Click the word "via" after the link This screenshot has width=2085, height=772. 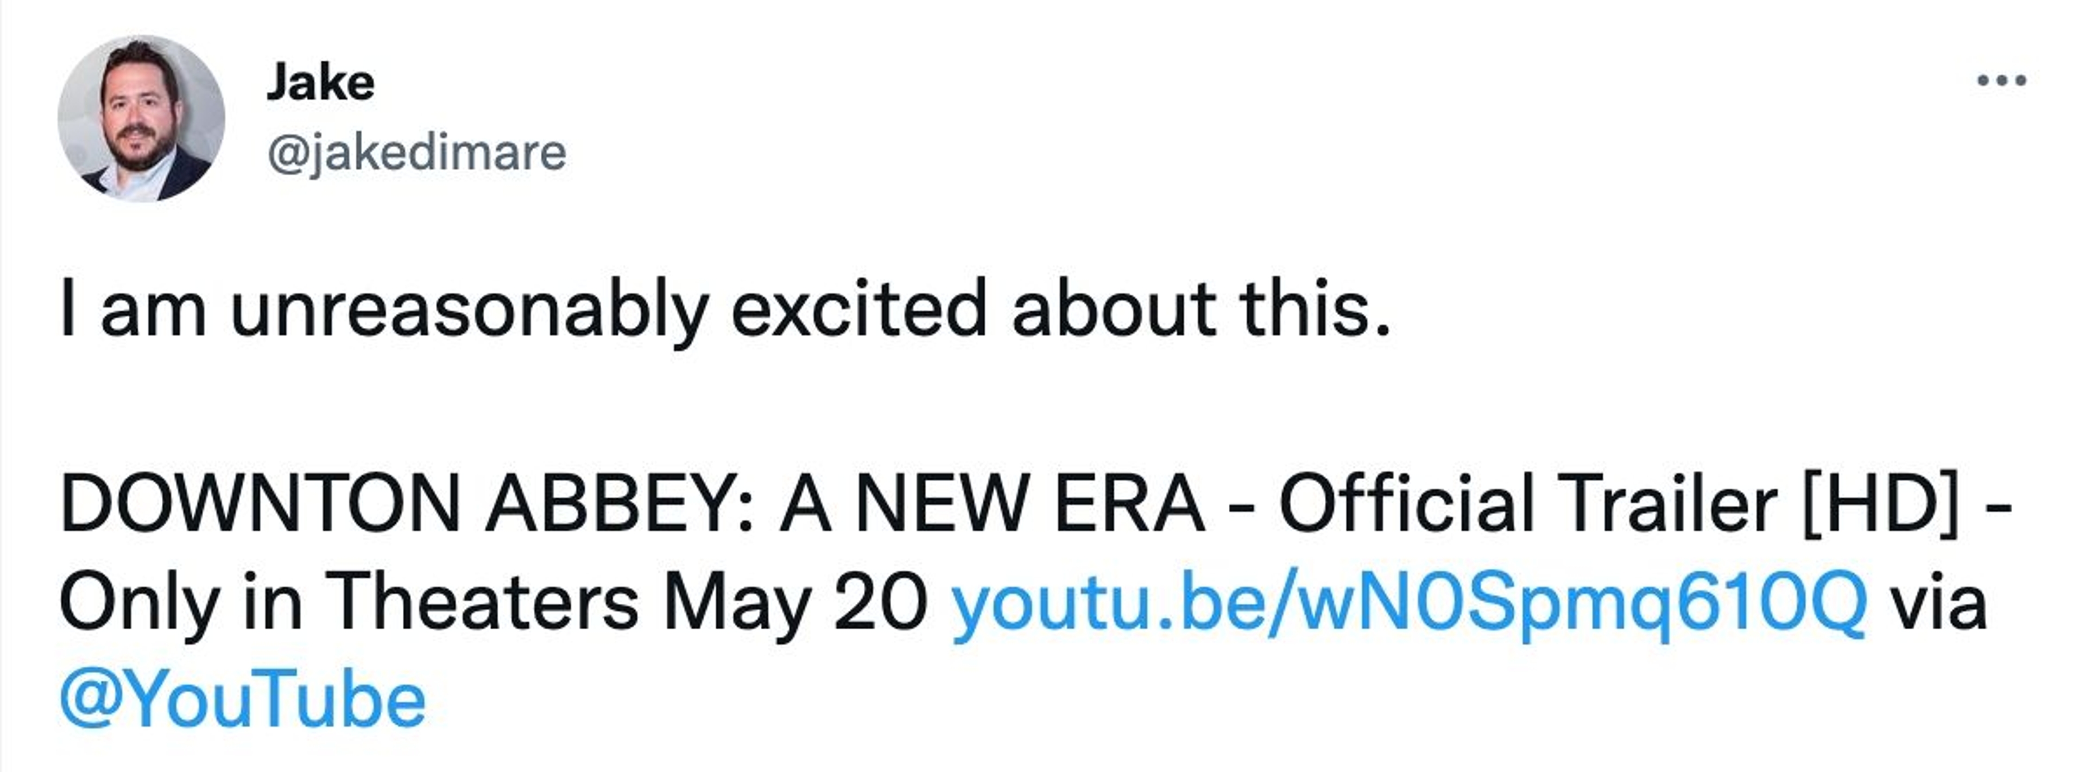click(x=1938, y=603)
